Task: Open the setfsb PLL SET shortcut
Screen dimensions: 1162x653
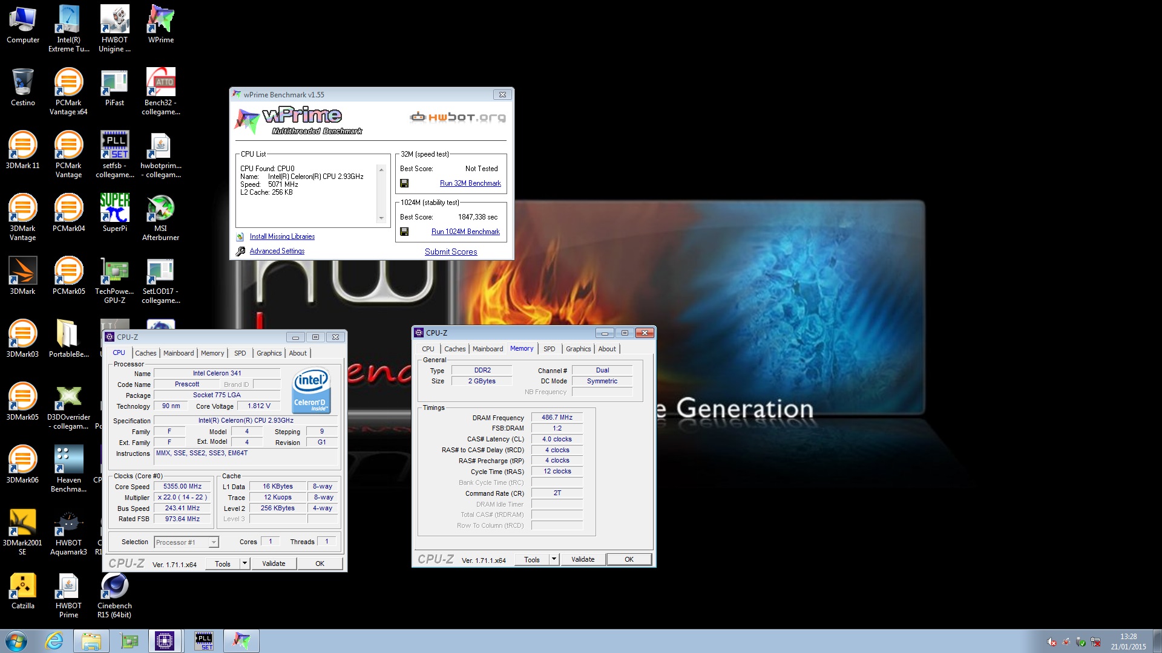Action: click(x=114, y=154)
